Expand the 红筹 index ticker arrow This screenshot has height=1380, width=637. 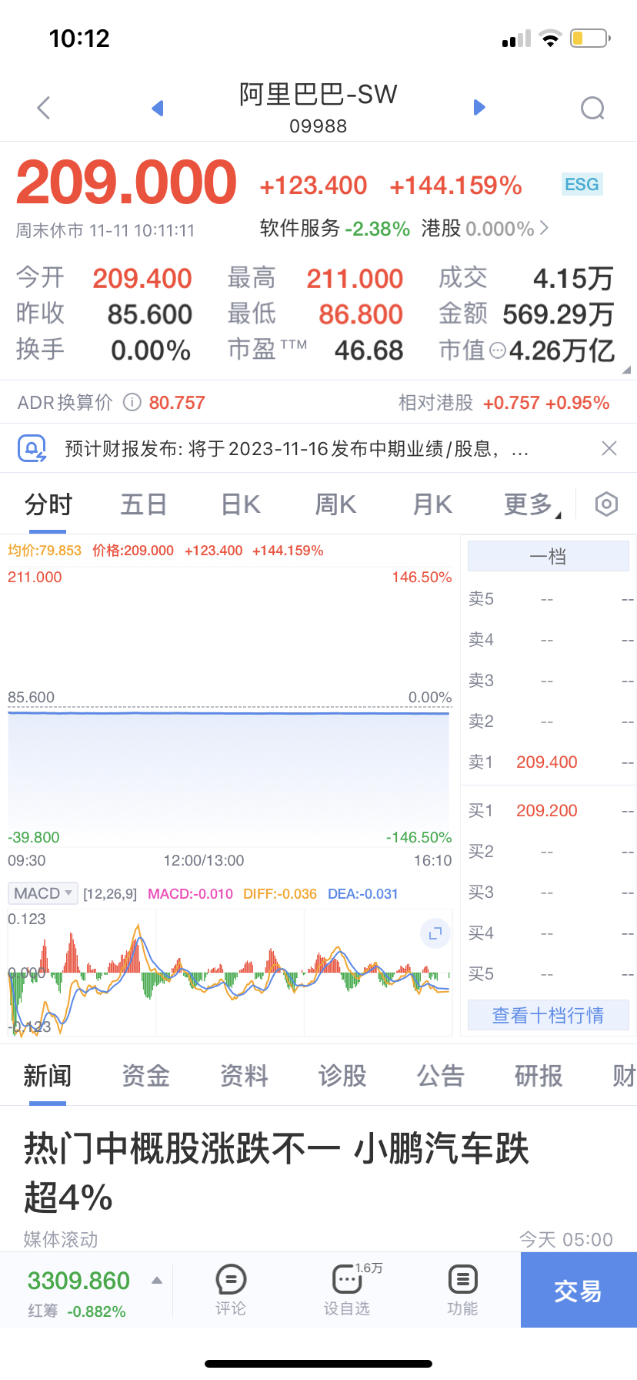pyautogui.click(x=157, y=1281)
